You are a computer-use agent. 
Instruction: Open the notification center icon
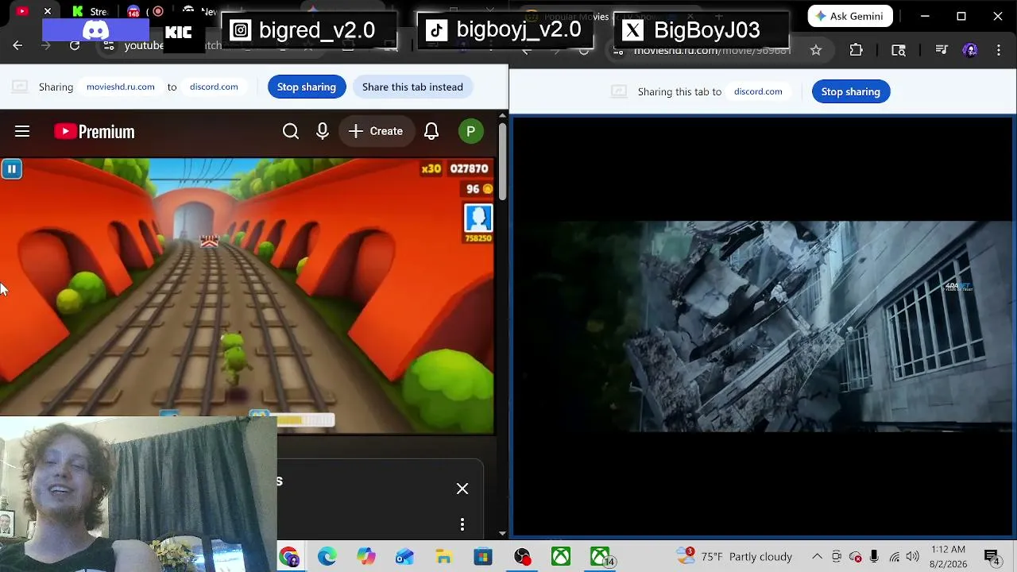(x=992, y=557)
